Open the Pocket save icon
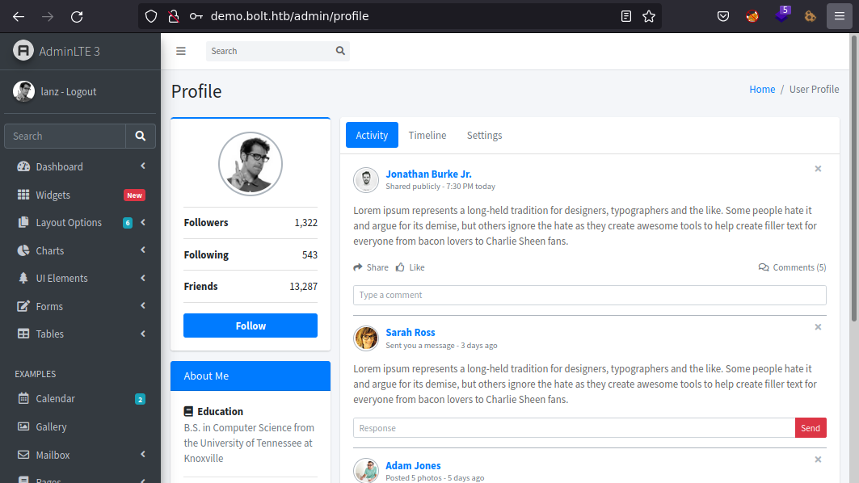 (723, 16)
